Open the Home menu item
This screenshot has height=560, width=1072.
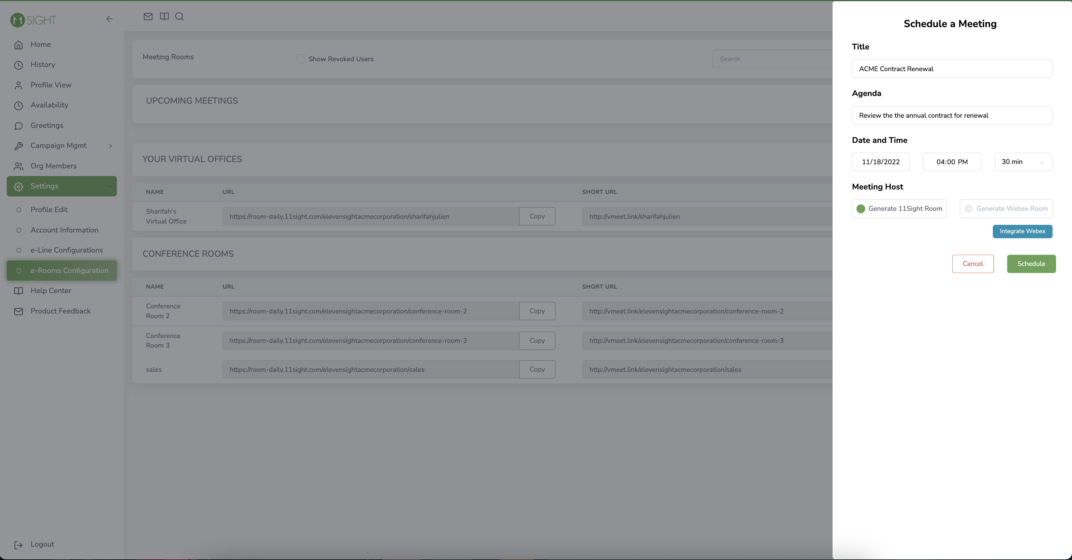click(x=40, y=44)
